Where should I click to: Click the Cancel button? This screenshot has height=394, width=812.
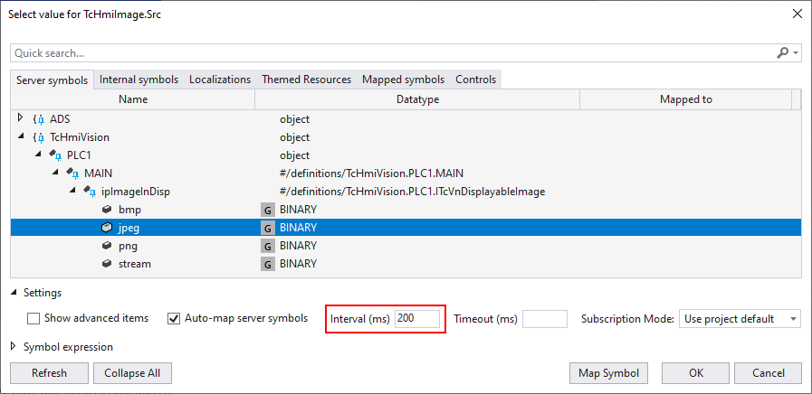(769, 373)
